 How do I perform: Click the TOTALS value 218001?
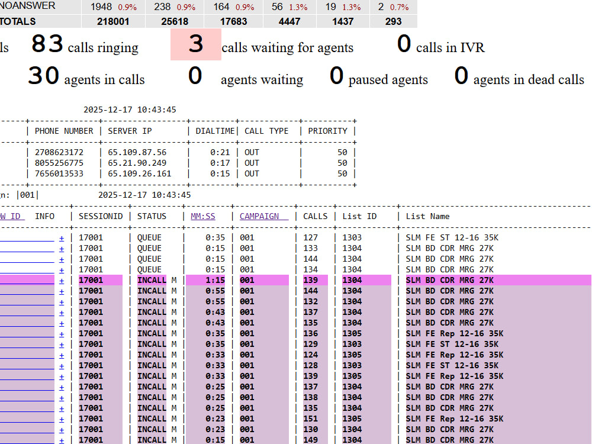click(113, 21)
